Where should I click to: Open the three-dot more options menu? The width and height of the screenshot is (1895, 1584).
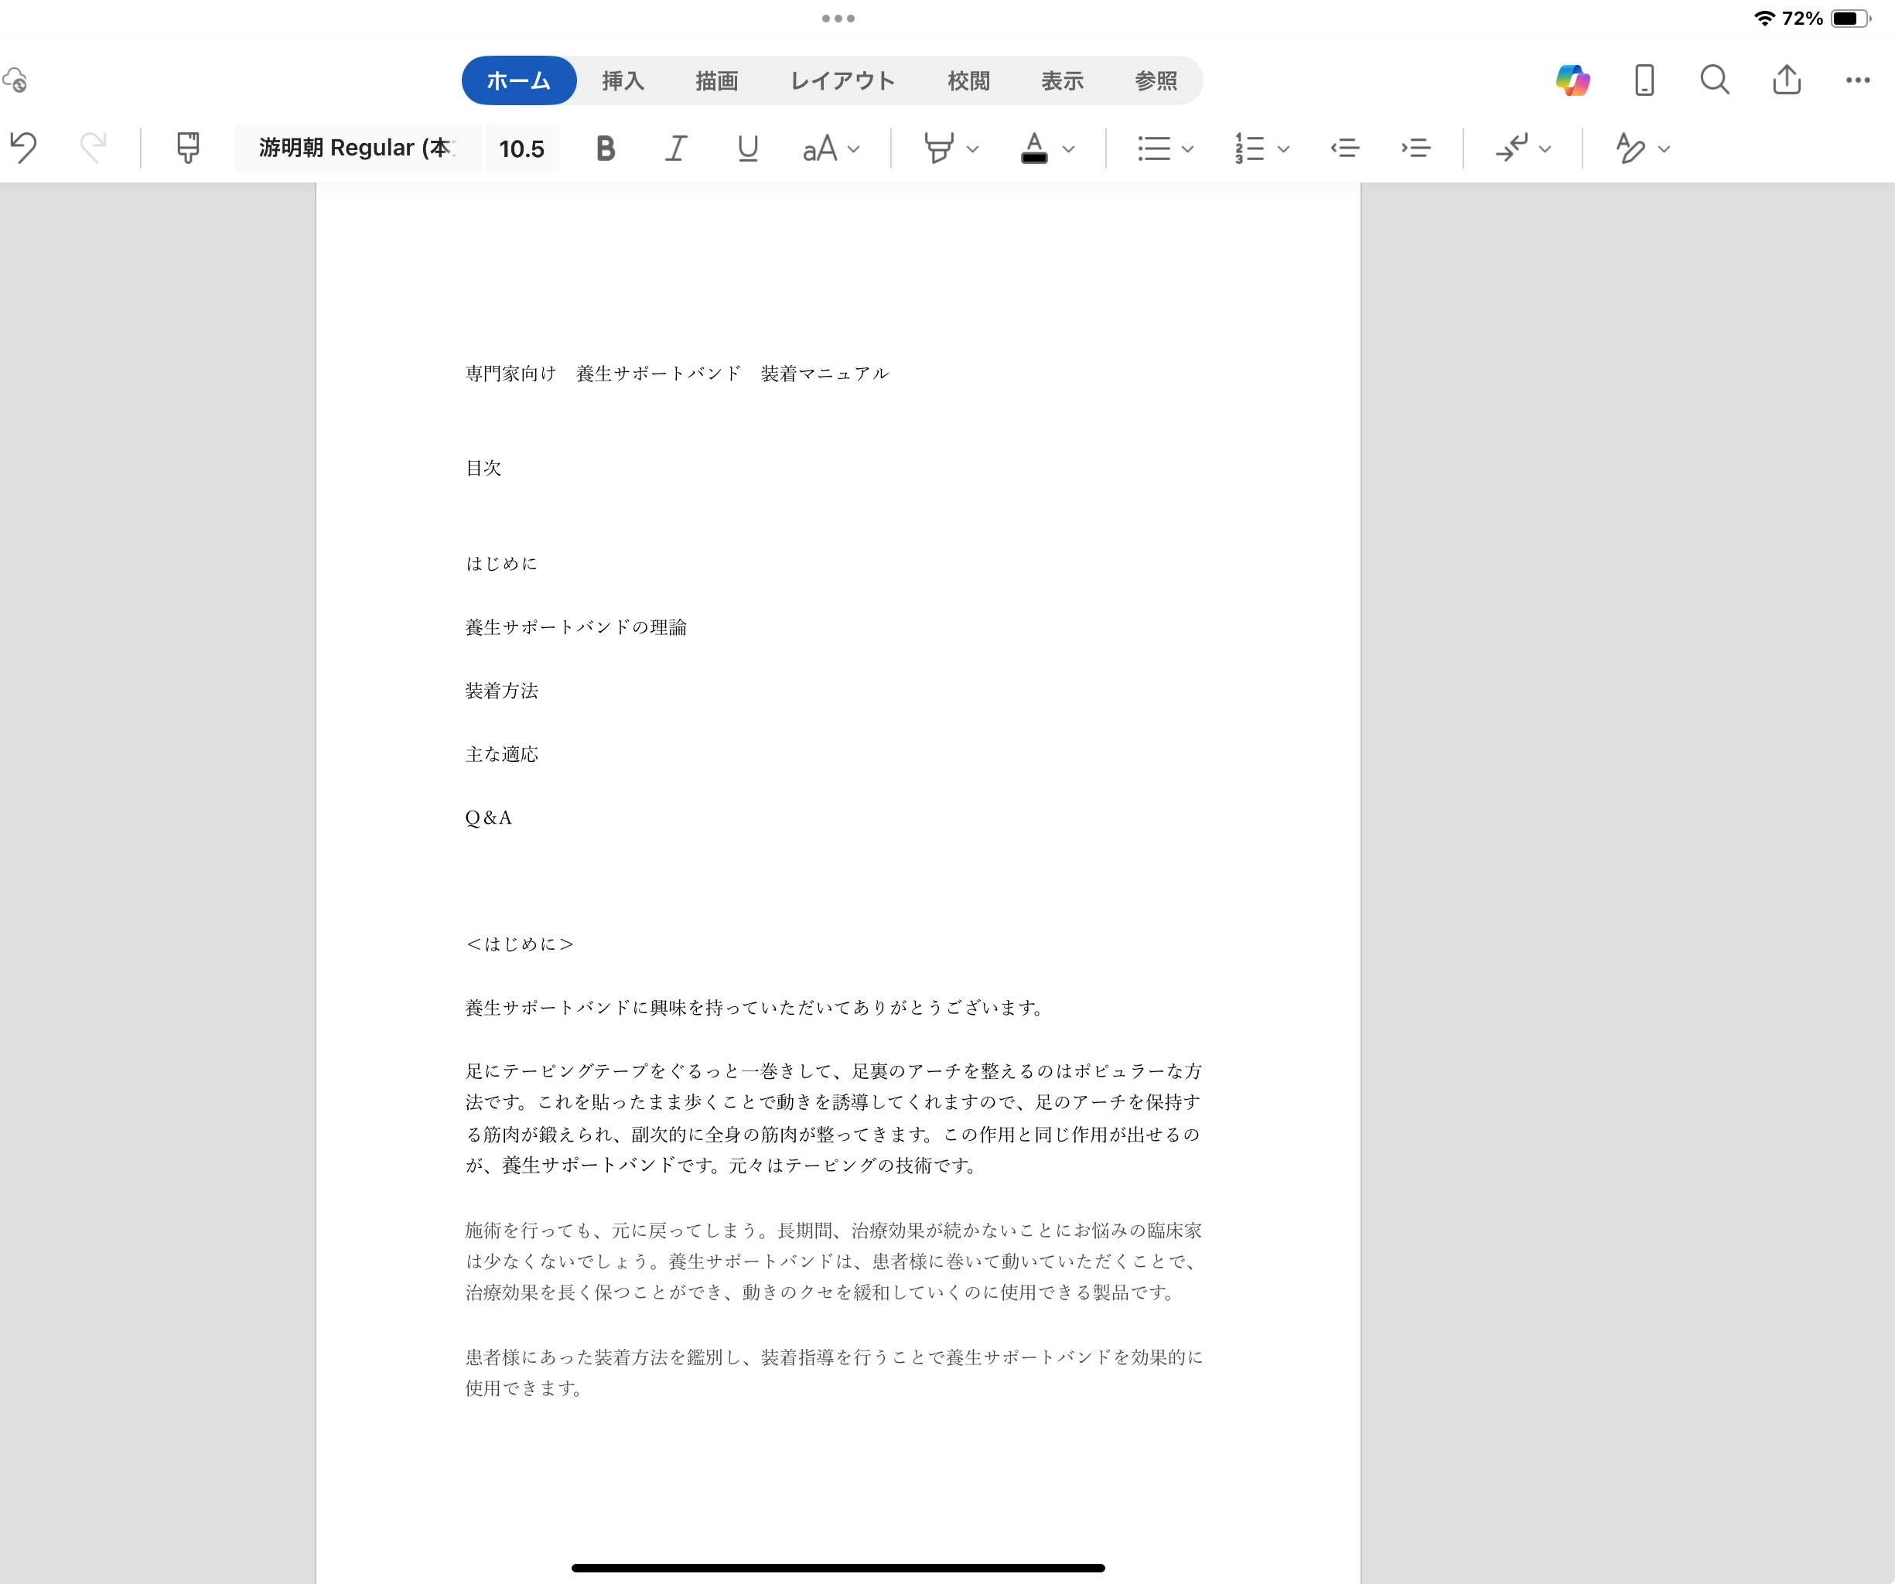pos(1857,80)
